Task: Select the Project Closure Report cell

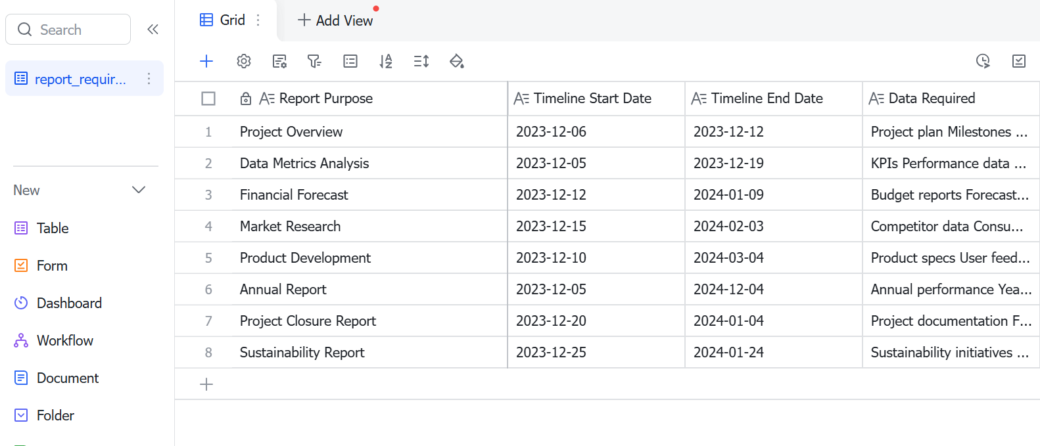Action: (369, 321)
